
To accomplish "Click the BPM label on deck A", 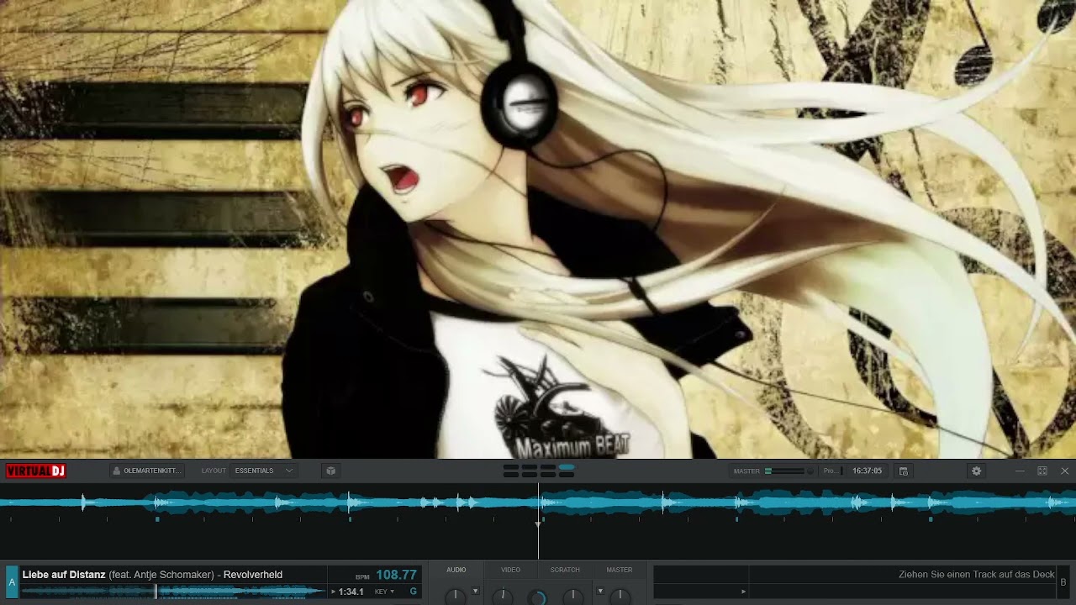I will click(362, 576).
